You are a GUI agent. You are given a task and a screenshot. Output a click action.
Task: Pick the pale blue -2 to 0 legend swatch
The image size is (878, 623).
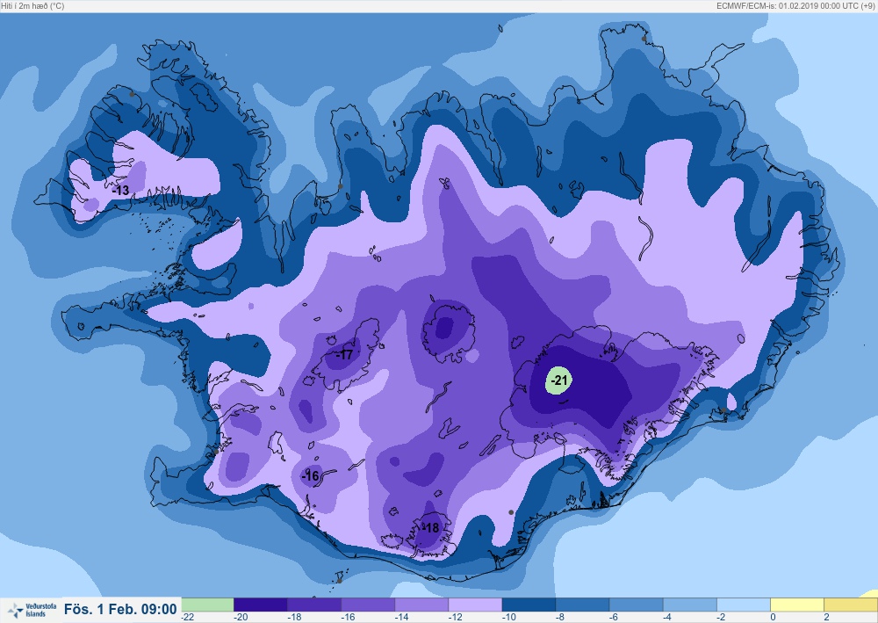point(745,605)
